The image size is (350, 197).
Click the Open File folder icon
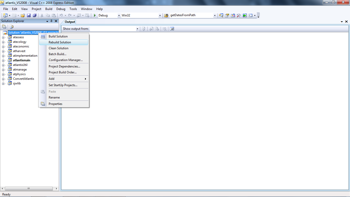click(23, 15)
